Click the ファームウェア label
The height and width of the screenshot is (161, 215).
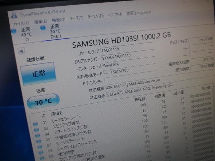(x=89, y=52)
